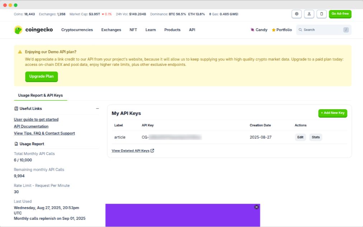Screen dimensions: 363x227
Task: Click the Candy icon link
Action: pyautogui.click(x=259, y=30)
